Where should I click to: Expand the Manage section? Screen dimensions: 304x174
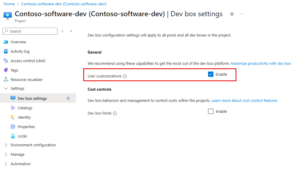[x=6, y=154]
